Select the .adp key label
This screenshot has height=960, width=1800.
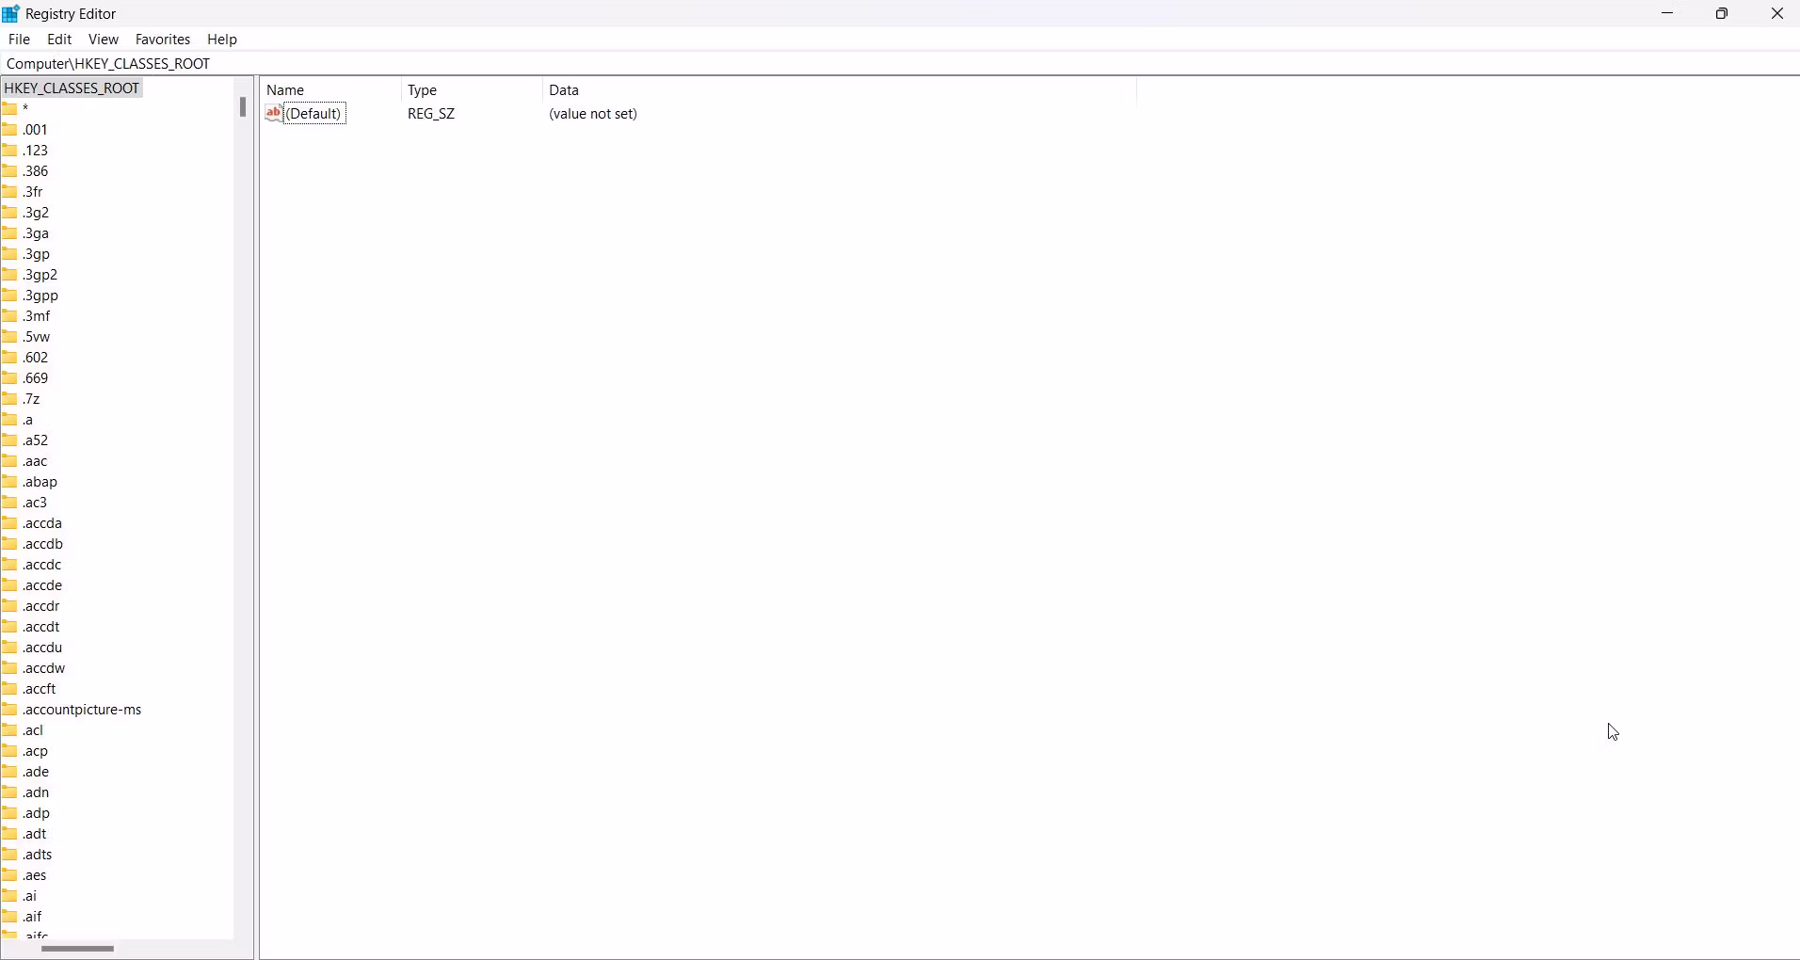tap(37, 813)
